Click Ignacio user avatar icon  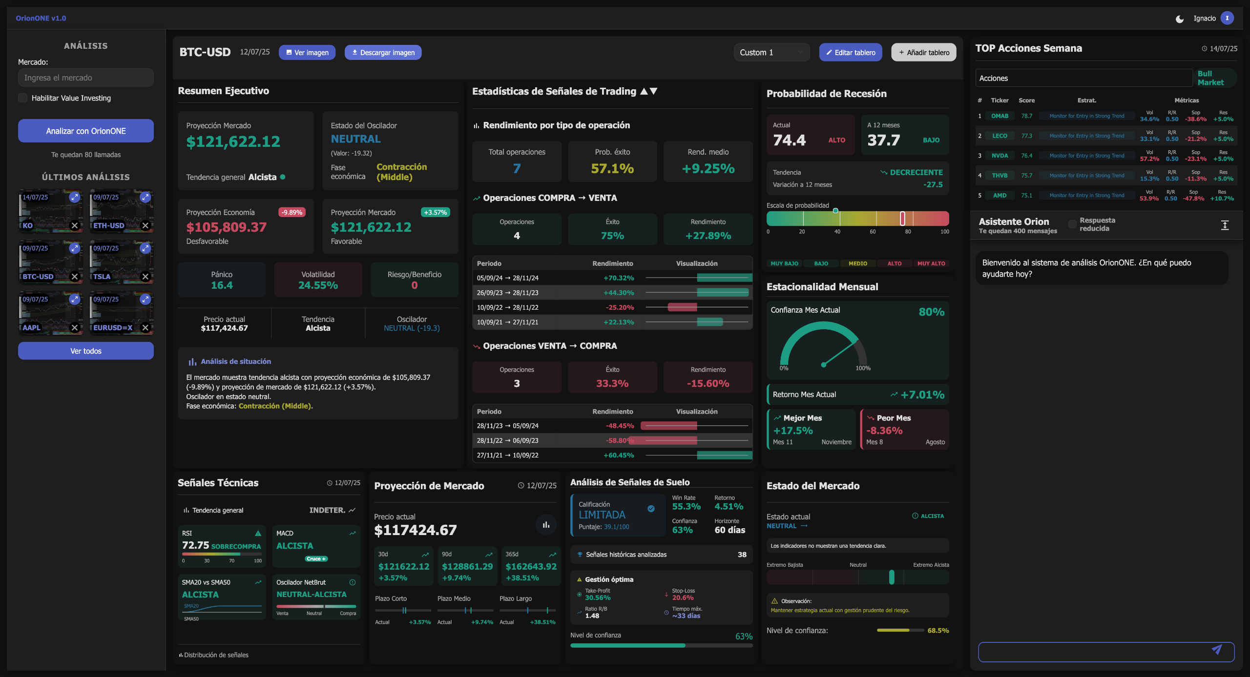(x=1227, y=18)
